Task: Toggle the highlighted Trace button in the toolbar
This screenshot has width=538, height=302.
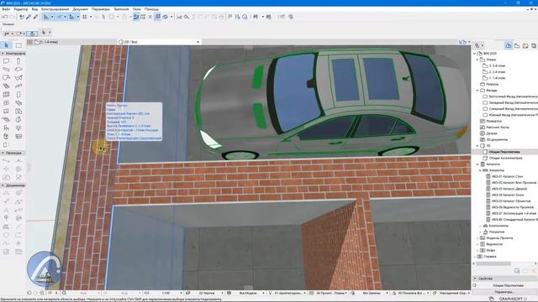Action: 136,17
